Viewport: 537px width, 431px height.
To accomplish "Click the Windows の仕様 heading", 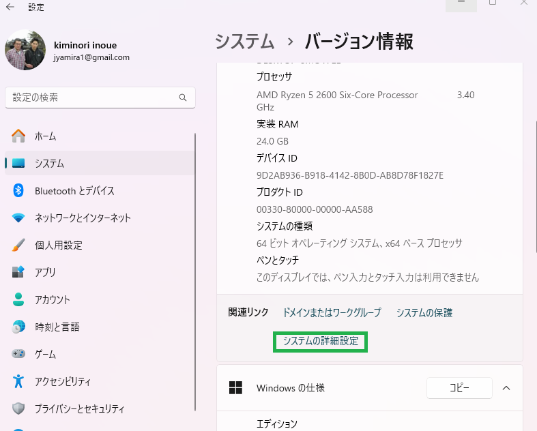I will (291, 388).
